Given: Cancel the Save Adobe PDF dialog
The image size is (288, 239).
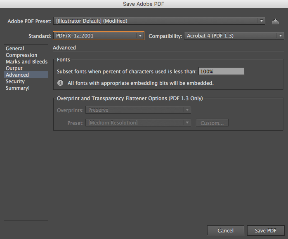Looking at the screenshot, I should coord(226,230).
